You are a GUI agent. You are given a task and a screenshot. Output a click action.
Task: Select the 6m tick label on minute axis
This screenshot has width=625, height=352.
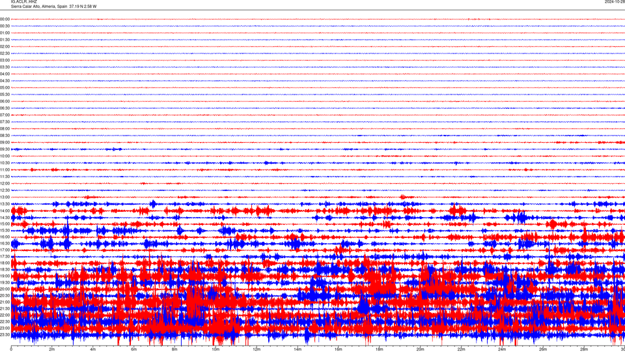134,349
